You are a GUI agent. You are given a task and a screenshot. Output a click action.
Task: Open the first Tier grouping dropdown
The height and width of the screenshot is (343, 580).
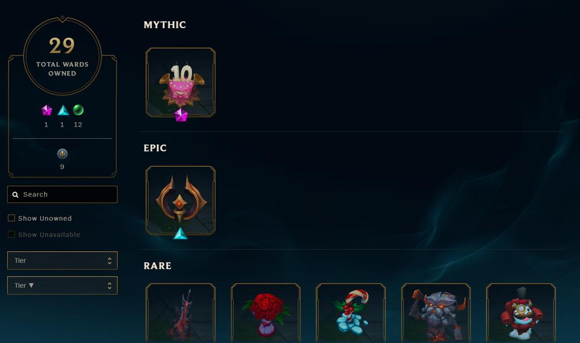click(62, 261)
